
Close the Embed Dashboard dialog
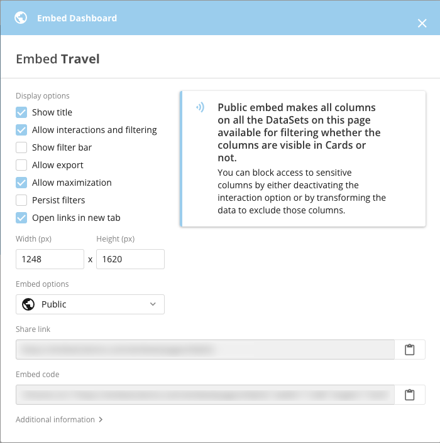422,23
